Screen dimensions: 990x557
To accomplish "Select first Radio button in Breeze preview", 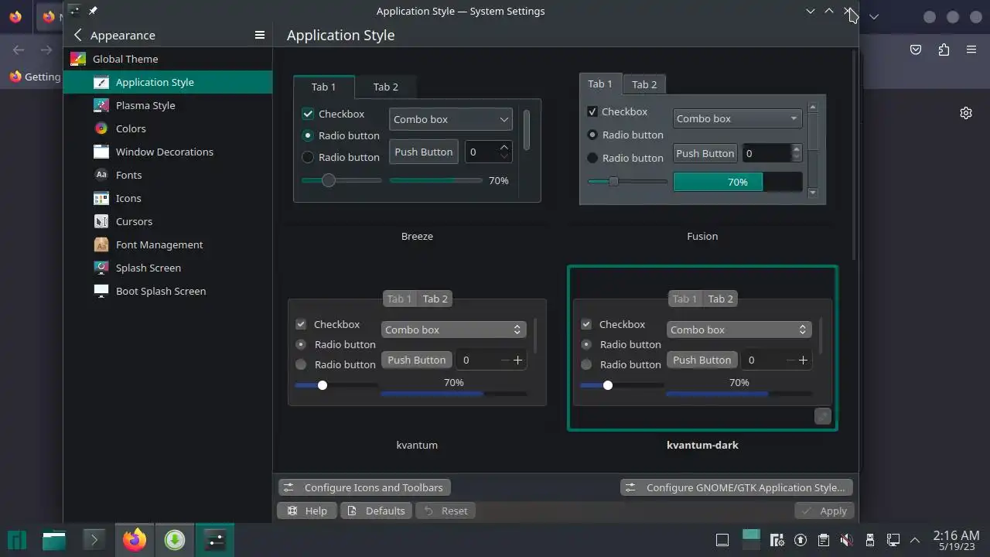I will point(308,135).
